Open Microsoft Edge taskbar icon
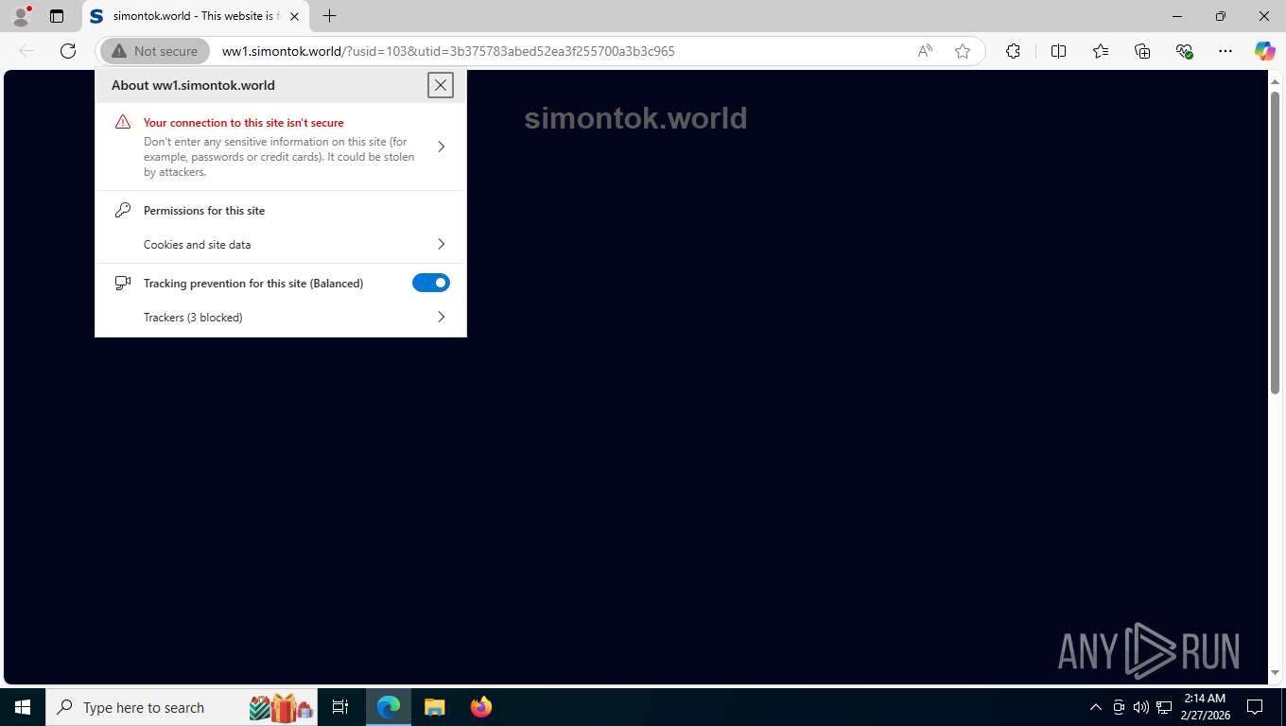This screenshot has height=726, width=1286. coord(389,707)
